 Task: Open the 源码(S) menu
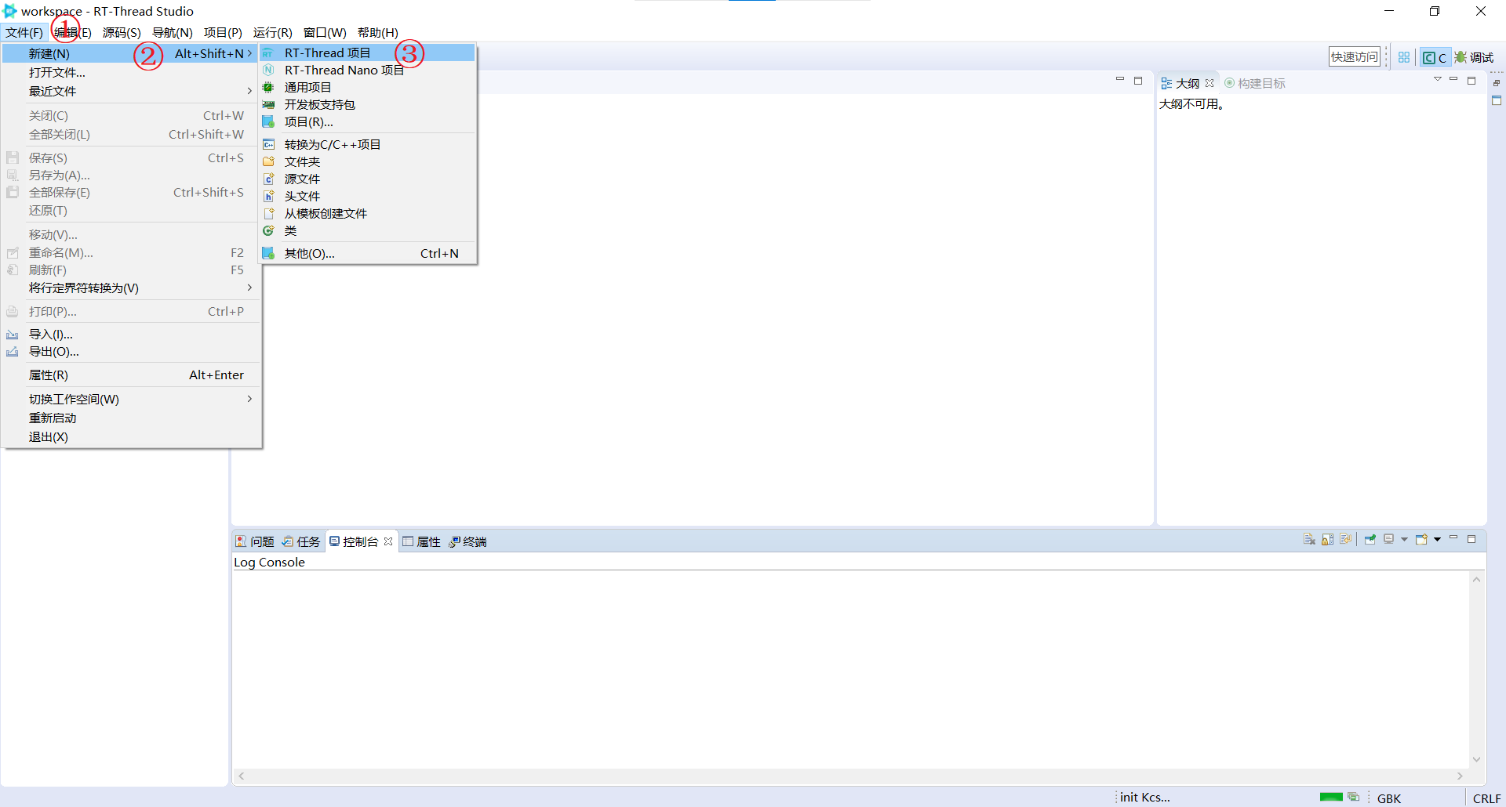(122, 32)
